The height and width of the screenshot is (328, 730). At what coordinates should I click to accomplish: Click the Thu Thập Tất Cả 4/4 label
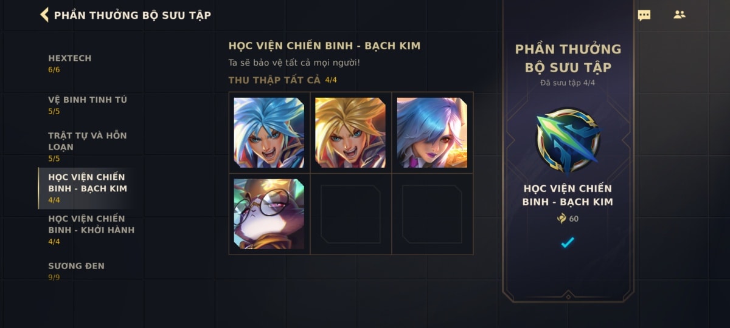pos(282,80)
